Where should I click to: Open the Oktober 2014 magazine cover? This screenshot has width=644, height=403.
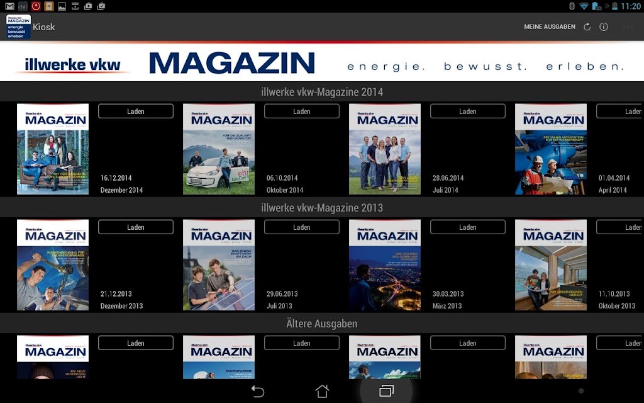pyautogui.click(x=218, y=149)
